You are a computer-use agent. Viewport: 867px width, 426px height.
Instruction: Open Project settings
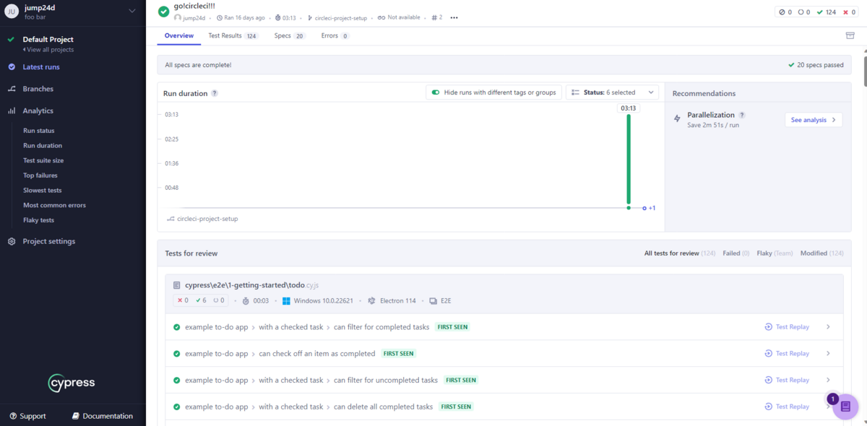point(48,241)
